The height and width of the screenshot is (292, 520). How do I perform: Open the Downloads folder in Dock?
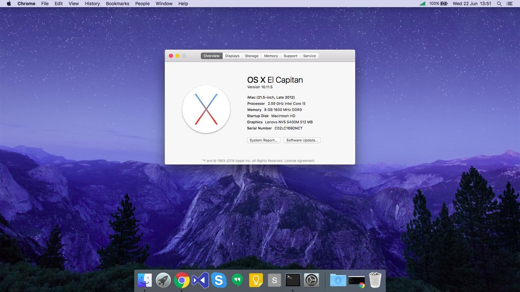pyautogui.click(x=338, y=280)
